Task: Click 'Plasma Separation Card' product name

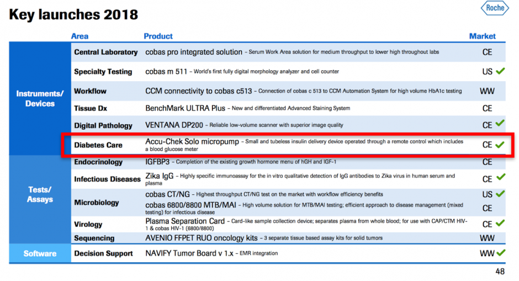Action: point(185,221)
